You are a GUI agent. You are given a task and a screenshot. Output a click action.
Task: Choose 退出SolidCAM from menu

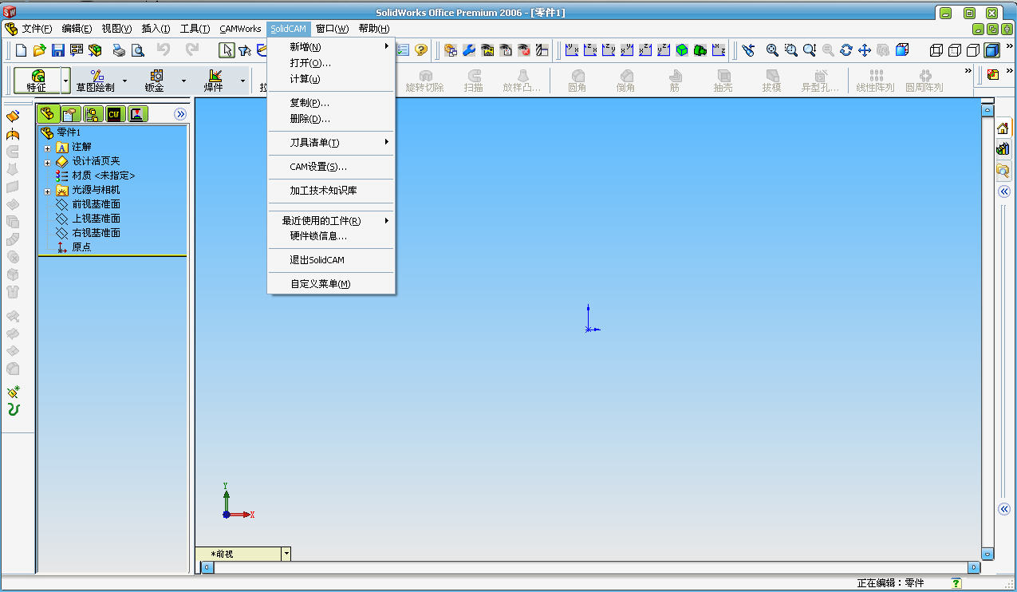[331, 259]
